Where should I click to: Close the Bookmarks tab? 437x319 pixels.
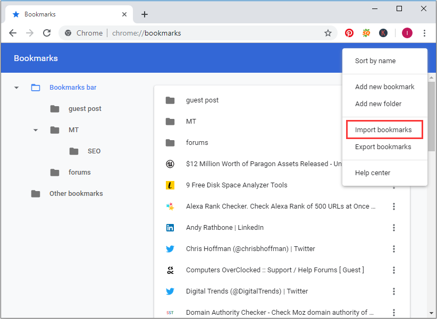(124, 14)
